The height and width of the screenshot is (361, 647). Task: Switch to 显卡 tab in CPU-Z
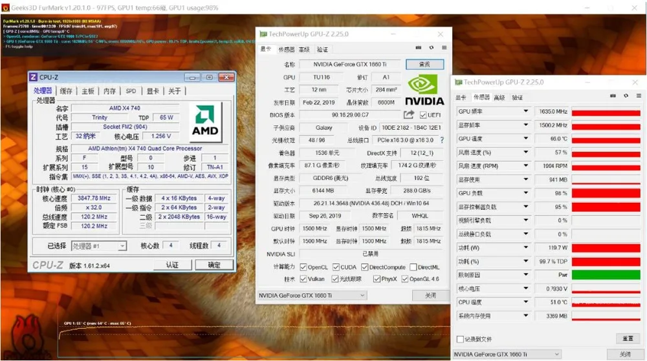coord(153,91)
